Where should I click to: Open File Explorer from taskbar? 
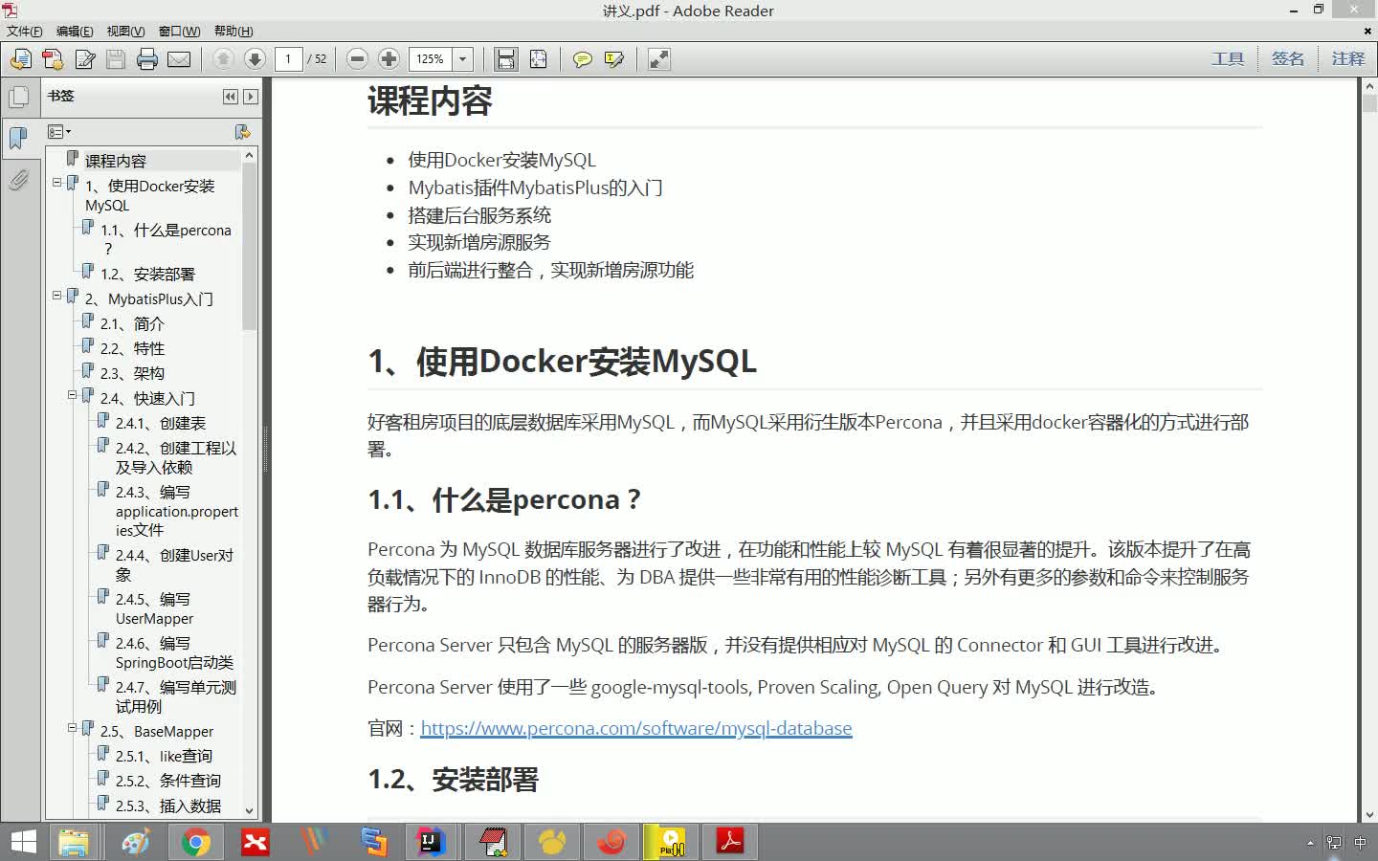coord(74,842)
